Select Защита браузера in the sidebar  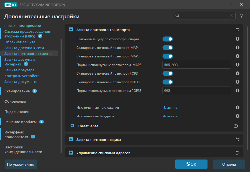19,70
